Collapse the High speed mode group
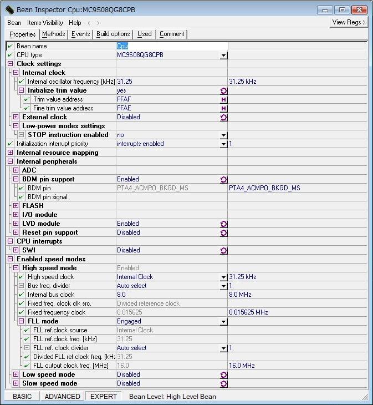 click(x=16, y=268)
